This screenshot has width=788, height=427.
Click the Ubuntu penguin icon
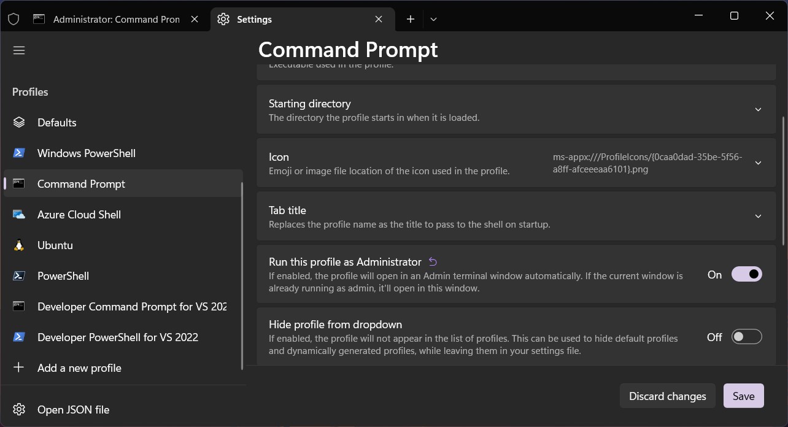point(19,245)
